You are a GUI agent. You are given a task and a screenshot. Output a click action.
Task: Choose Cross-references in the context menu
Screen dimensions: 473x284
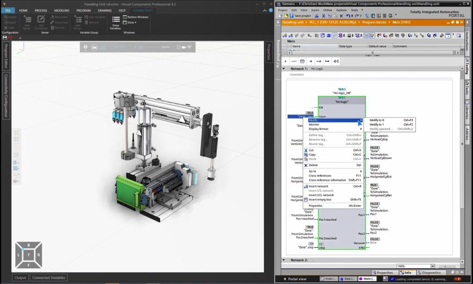(320, 176)
